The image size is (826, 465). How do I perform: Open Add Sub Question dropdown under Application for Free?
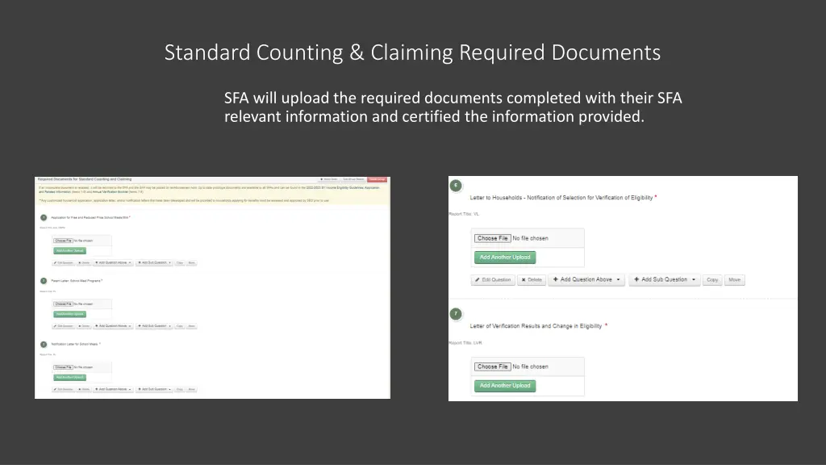(x=154, y=262)
